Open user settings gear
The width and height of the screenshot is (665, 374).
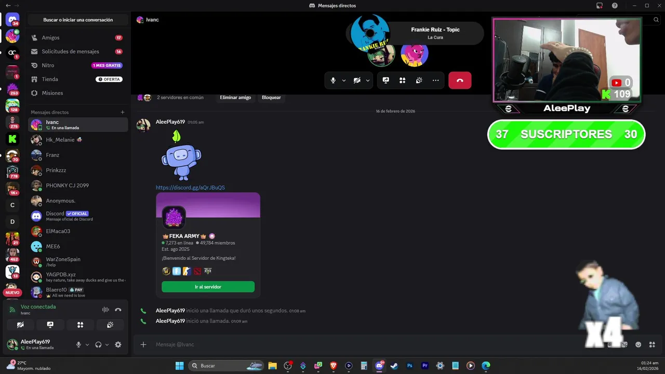[118, 344]
